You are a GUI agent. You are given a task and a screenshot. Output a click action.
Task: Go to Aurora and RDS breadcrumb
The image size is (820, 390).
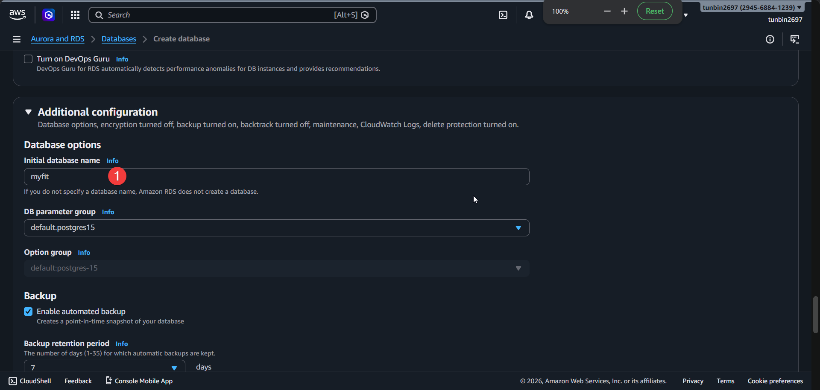click(58, 39)
